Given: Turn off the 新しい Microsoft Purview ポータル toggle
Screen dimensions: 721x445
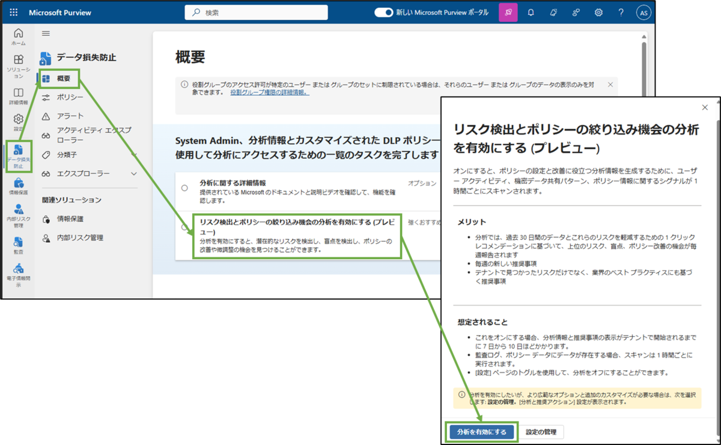Looking at the screenshot, I should [x=383, y=12].
